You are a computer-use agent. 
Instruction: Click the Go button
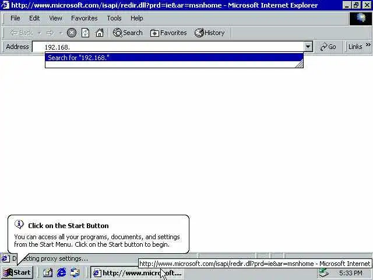[328, 47]
